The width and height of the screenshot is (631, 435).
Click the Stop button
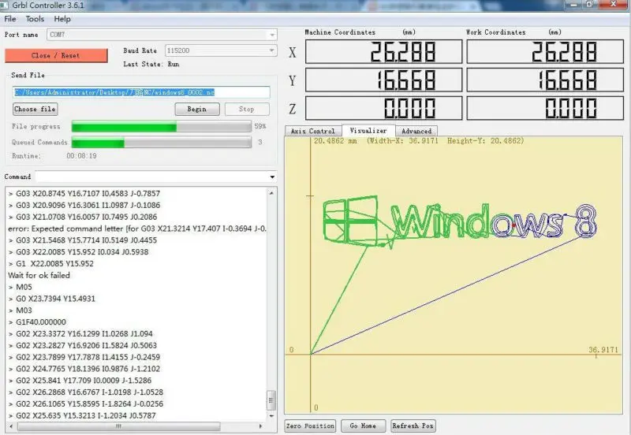point(247,109)
